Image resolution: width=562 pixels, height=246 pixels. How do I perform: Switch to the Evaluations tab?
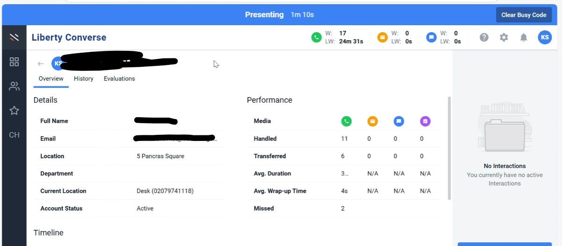tap(119, 79)
